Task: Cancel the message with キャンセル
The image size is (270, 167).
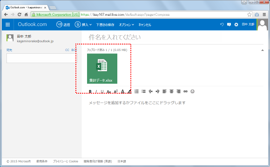Action: pyautogui.click(x=145, y=25)
